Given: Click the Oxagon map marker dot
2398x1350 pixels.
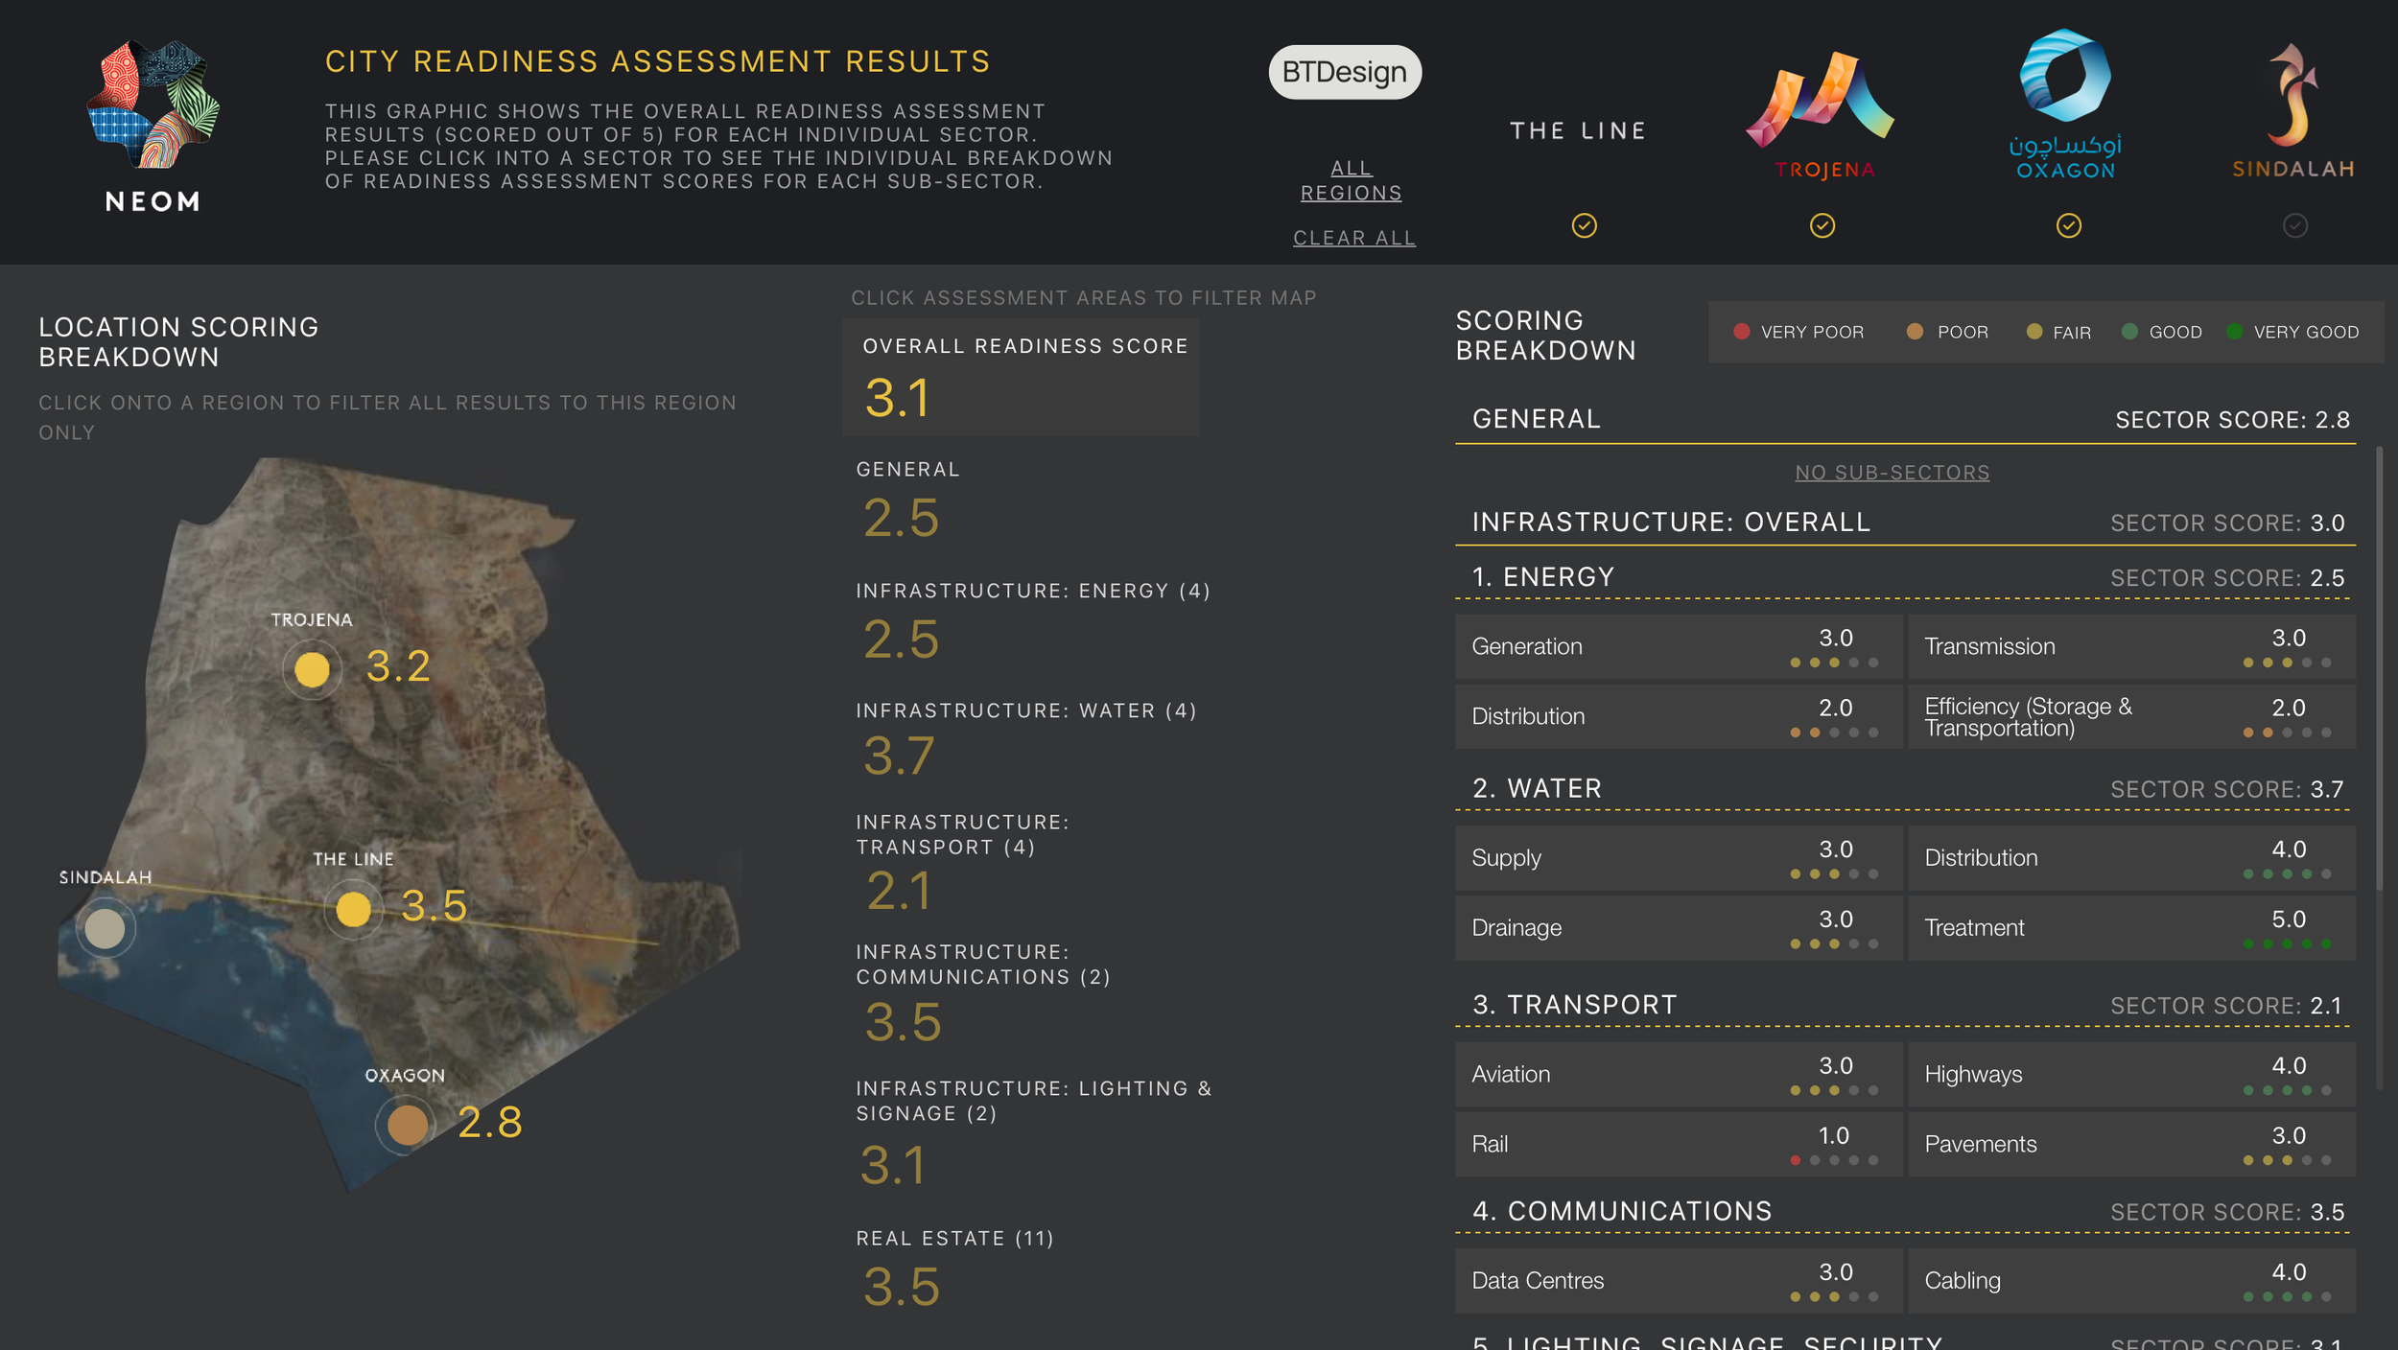Looking at the screenshot, I should pos(407,1125).
